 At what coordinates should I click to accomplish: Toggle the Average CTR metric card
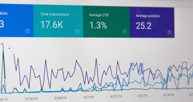(106, 22)
